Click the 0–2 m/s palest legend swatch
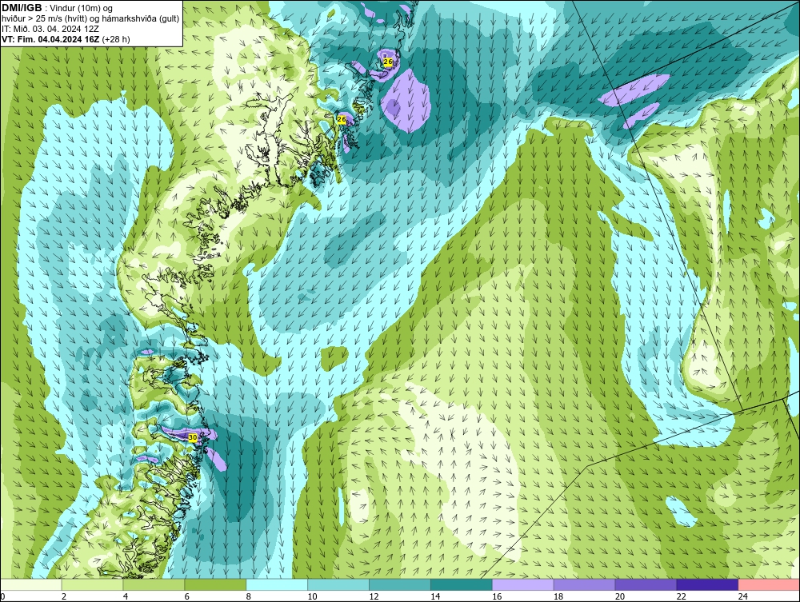 click(x=30, y=584)
